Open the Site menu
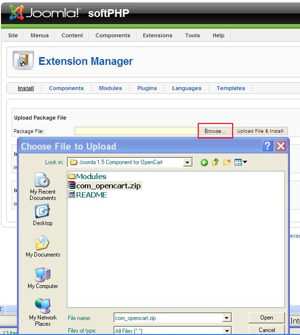This screenshot has width=300, height=335. point(13,35)
